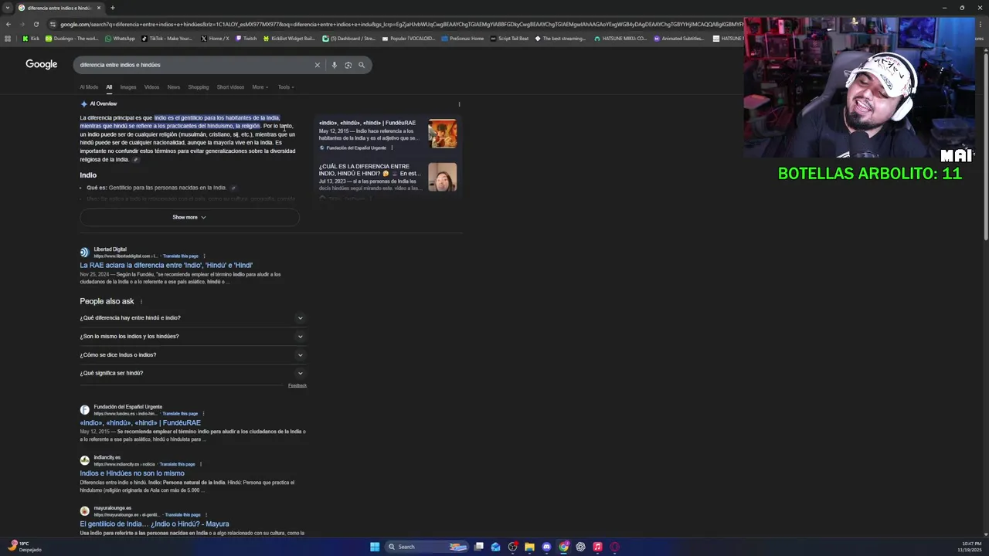The image size is (989, 556).
Task: Click the Google logo
Action: pyautogui.click(x=42, y=64)
